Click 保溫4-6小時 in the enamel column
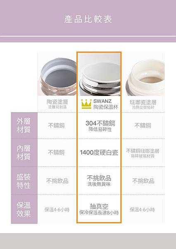The width and height of the screenshot is (176, 249). click(142, 210)
